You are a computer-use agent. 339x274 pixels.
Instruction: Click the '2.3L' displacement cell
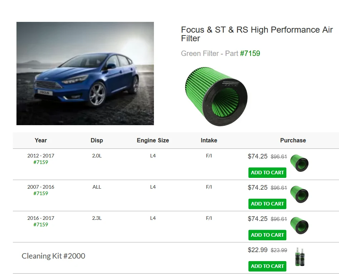[97, 218]
